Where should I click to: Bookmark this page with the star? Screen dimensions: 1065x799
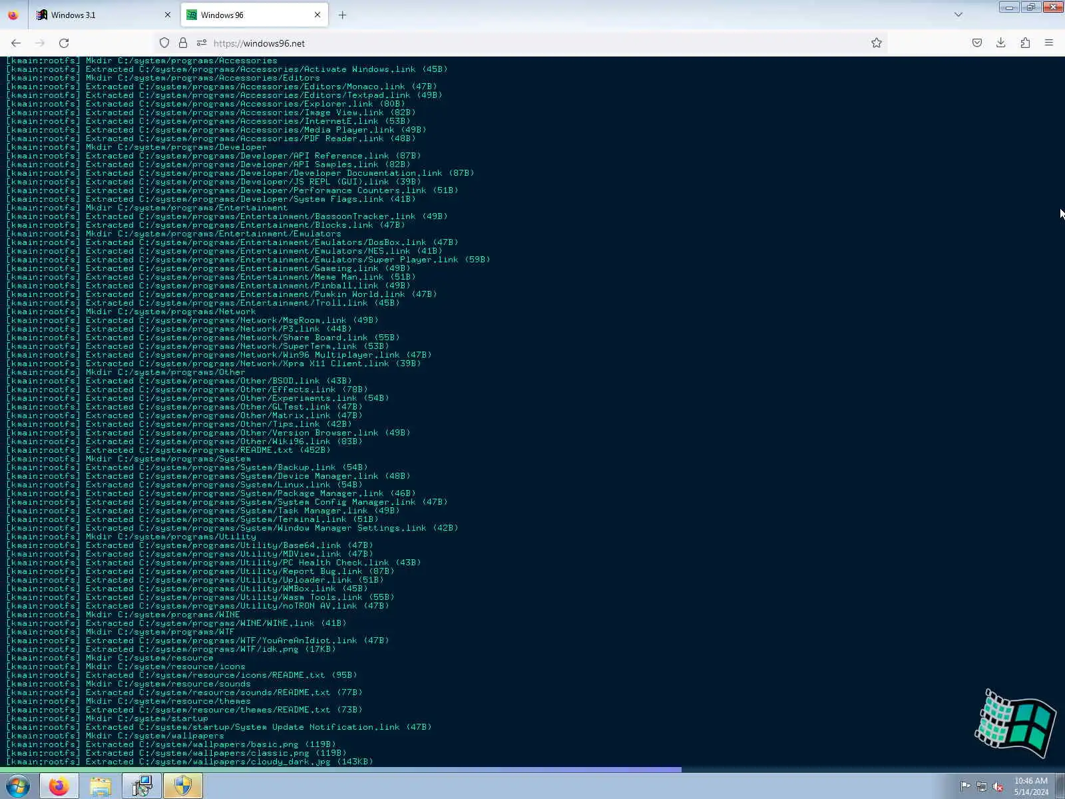tap(877, 43)
